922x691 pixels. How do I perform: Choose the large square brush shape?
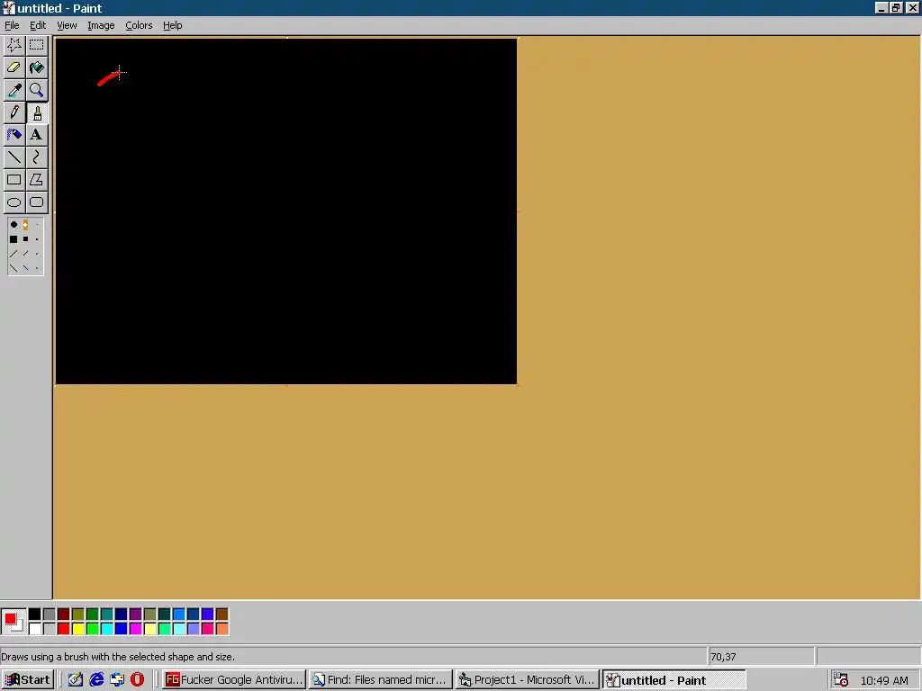pyautogui.click(x=14, y=239)
